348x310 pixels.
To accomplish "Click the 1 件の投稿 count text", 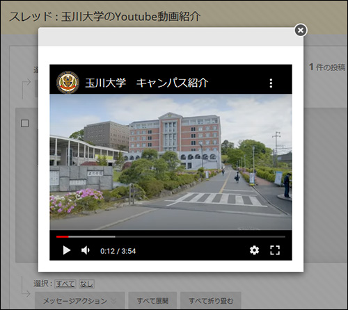I will coord(327,67).
